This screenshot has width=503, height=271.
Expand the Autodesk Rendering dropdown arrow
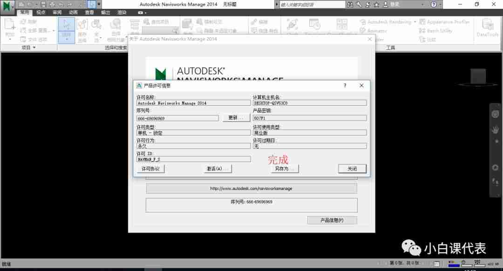tap(415, 22)
